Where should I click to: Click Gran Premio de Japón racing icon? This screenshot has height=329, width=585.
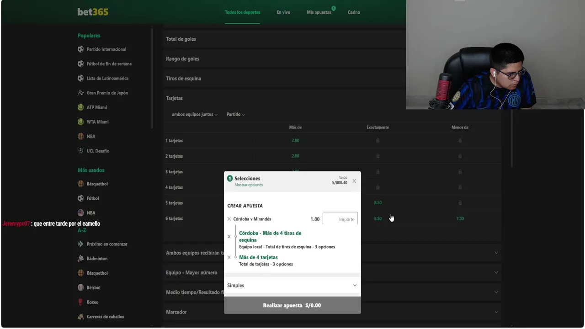[x=81, y=93]
